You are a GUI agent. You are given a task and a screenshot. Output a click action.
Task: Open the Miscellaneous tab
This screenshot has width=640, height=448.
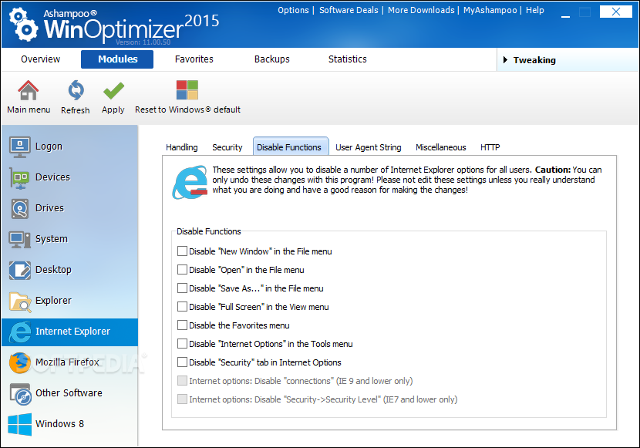441,147
